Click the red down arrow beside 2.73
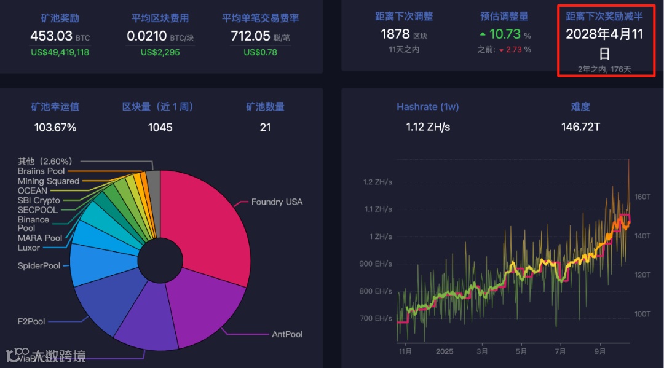 502,50
